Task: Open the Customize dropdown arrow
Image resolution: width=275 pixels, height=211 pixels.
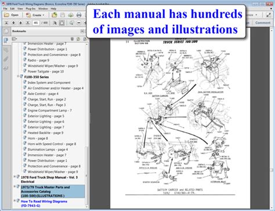Action: click(256, 15)
